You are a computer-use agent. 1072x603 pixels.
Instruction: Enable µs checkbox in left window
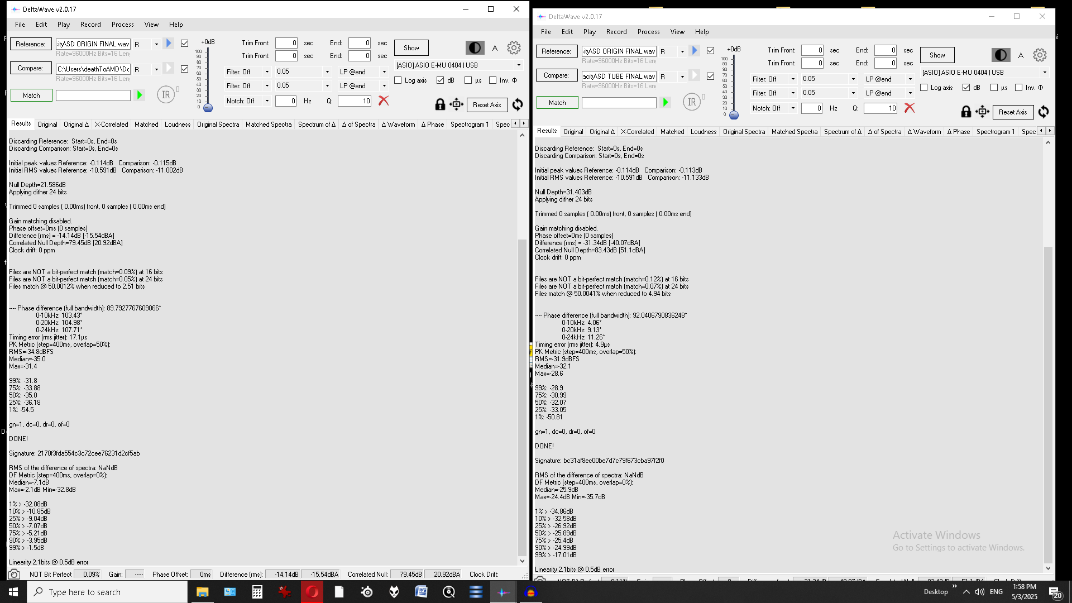pos(468,80)
